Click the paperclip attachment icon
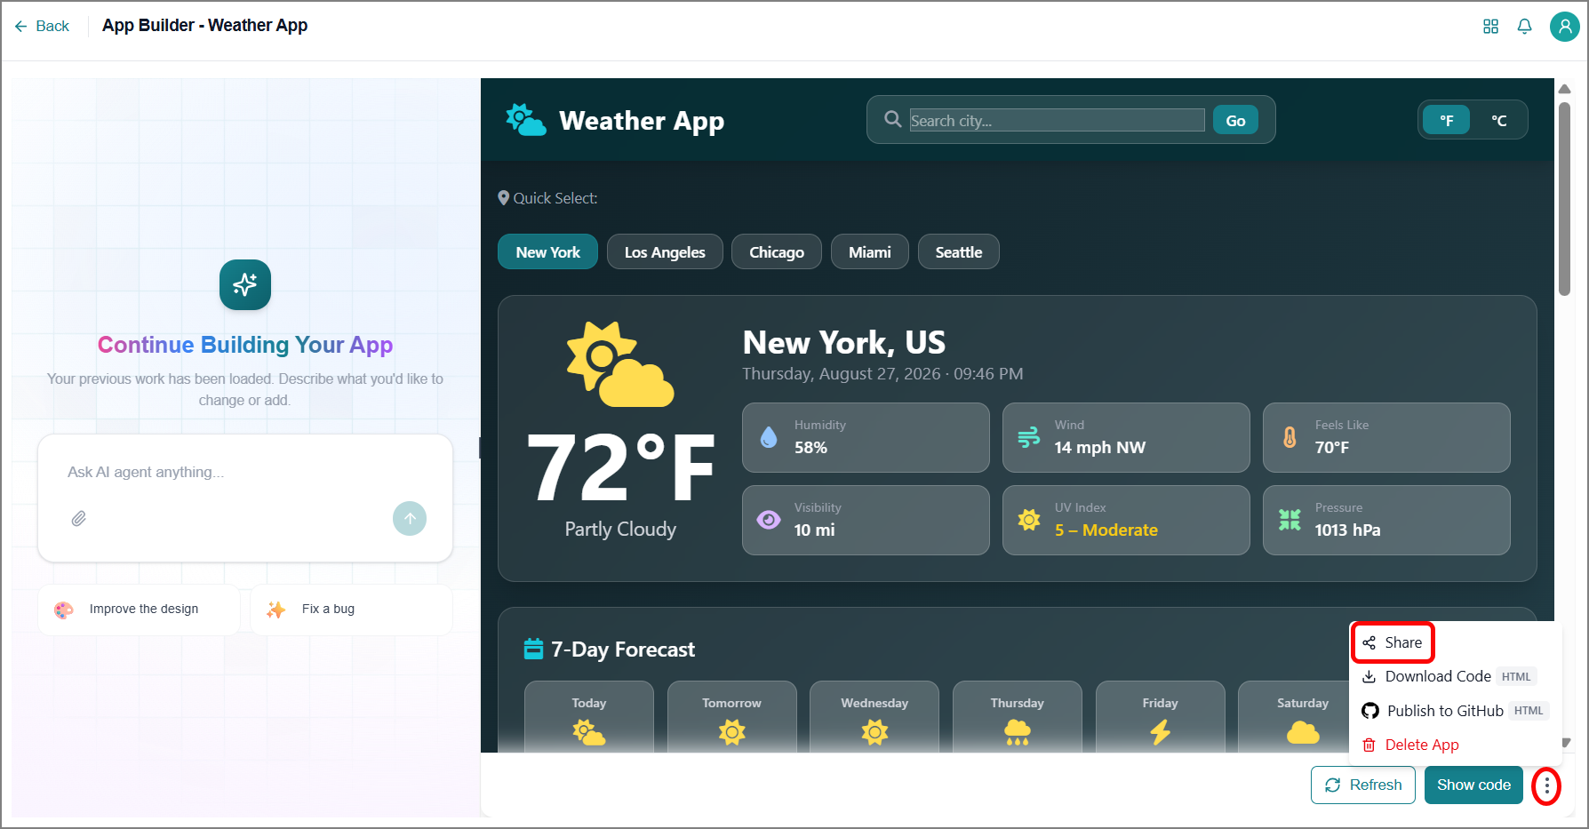1589x829 pixels. 79,518
